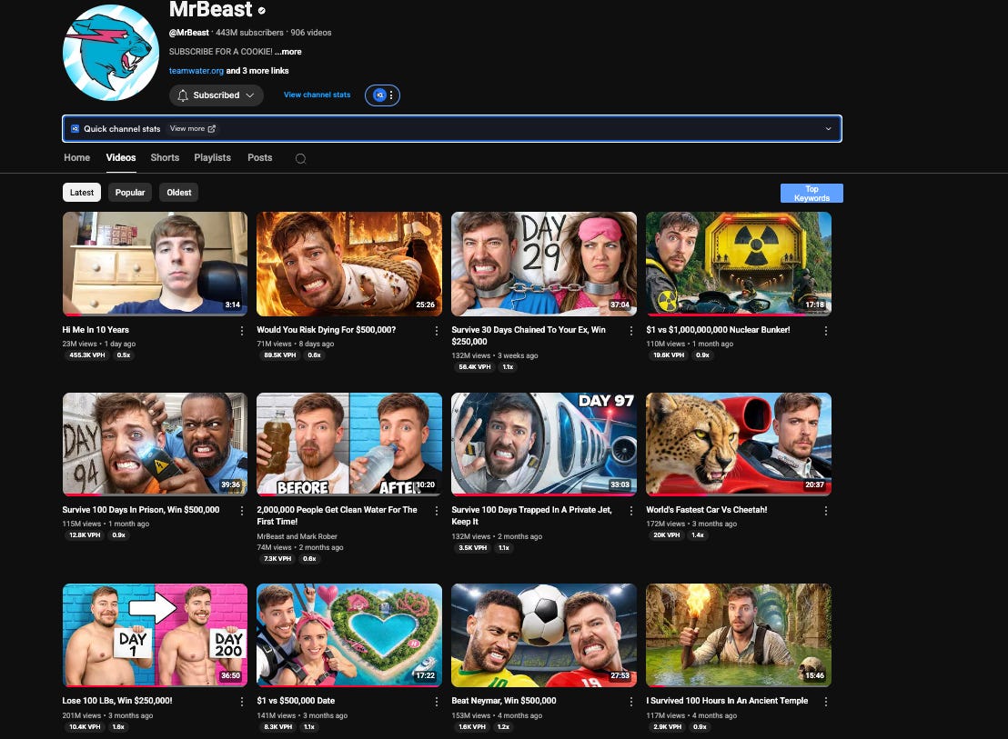Click '20K VPH' badge under cheetah video
Image resolution: width=1008 pixels, height=739 pixels.
(x=667, y=534)
